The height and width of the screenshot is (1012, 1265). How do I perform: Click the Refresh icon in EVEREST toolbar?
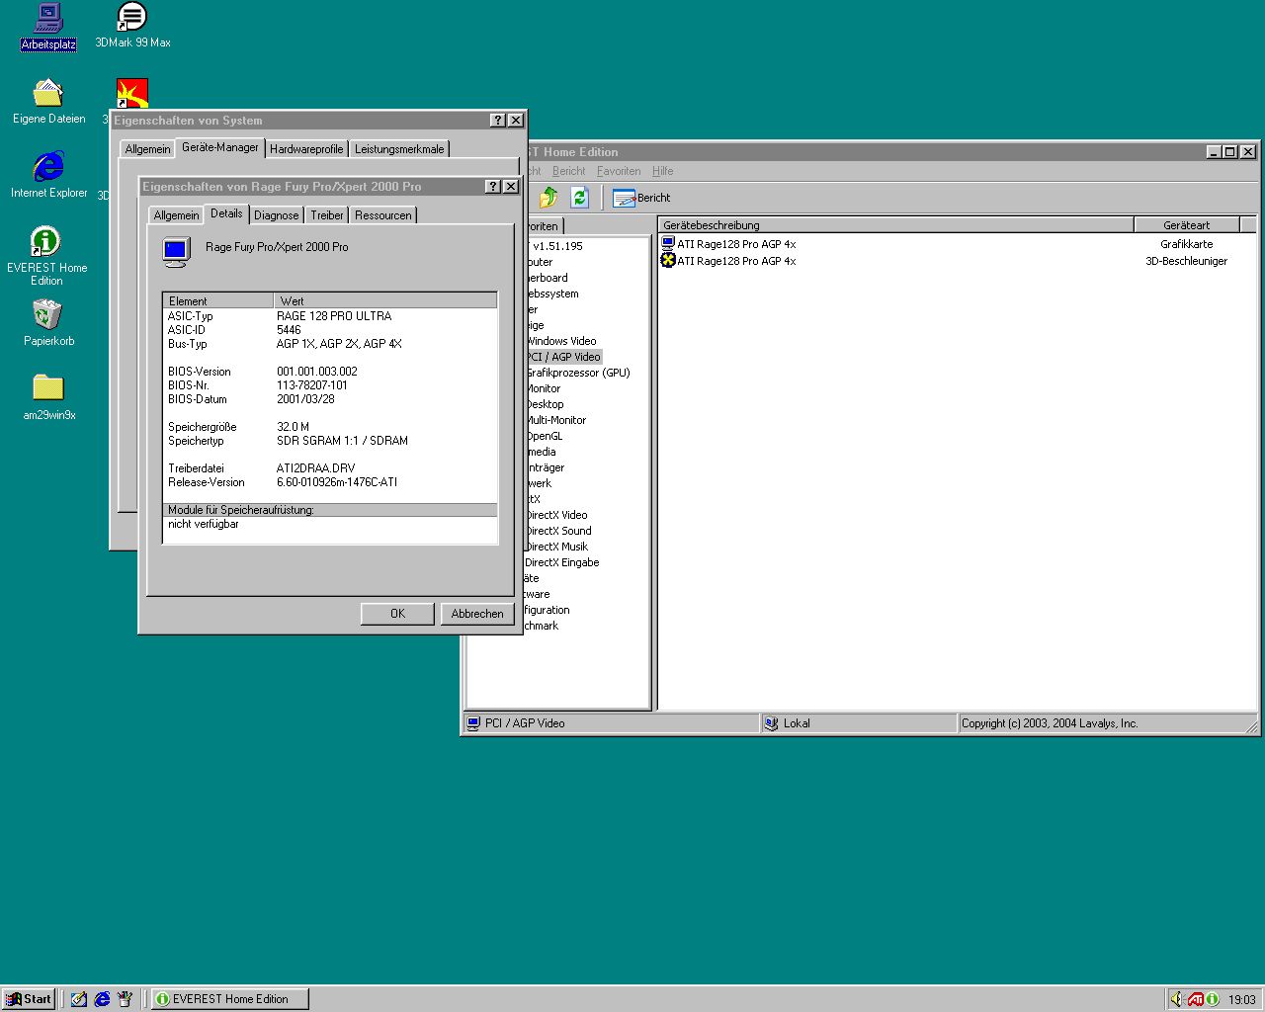click(x=580, y=198)
